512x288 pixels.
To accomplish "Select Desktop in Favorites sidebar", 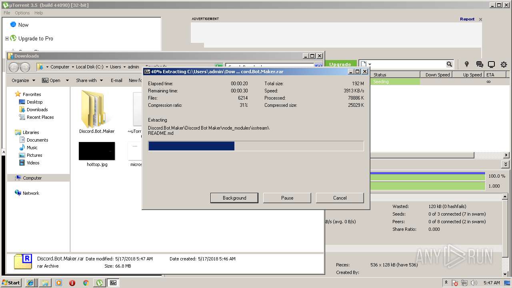I will (35, 102).
